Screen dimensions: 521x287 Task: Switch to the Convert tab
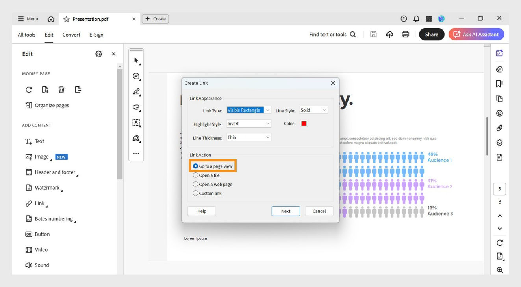(x=71, y=35)
